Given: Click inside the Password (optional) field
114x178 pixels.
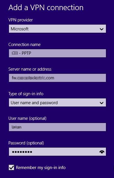Looking at the screenshot, I should [57, 152].
